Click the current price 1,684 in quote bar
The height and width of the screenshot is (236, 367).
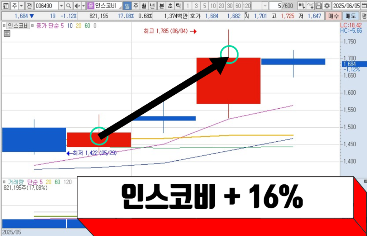22,16
